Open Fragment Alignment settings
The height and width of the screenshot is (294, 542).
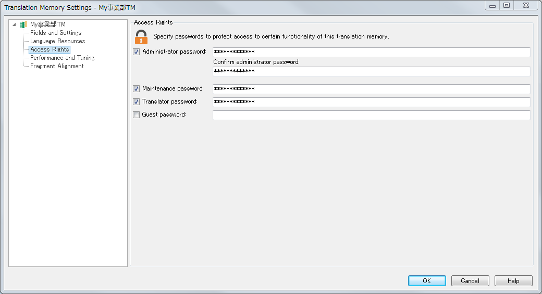[57, 66]
